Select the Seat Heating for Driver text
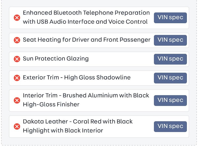The height and width of the screenshot is (150, 198). point(86,40)
